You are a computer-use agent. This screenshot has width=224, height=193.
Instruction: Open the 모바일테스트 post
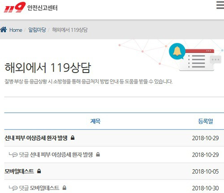point(19,171)
